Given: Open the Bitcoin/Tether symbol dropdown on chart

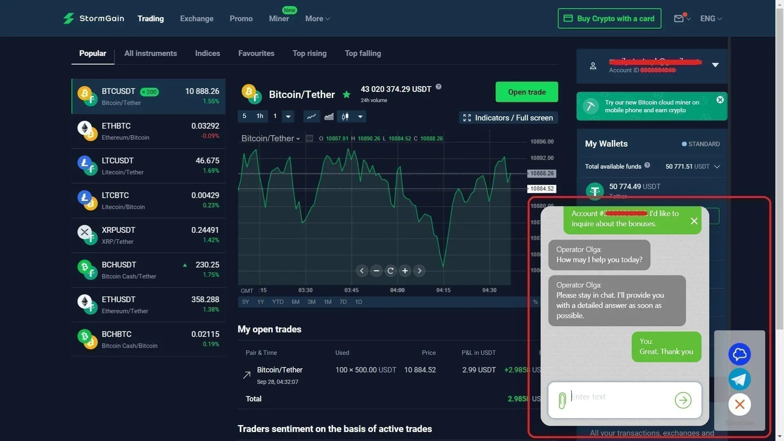Looking at the screenshot, I should tap(270, 138).
